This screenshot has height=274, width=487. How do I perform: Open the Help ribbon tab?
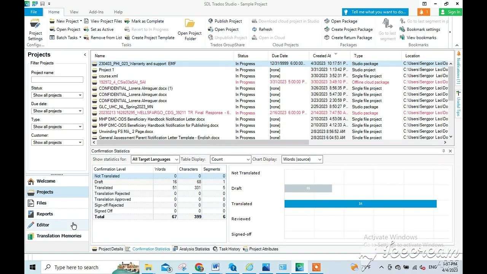[118, 12]
